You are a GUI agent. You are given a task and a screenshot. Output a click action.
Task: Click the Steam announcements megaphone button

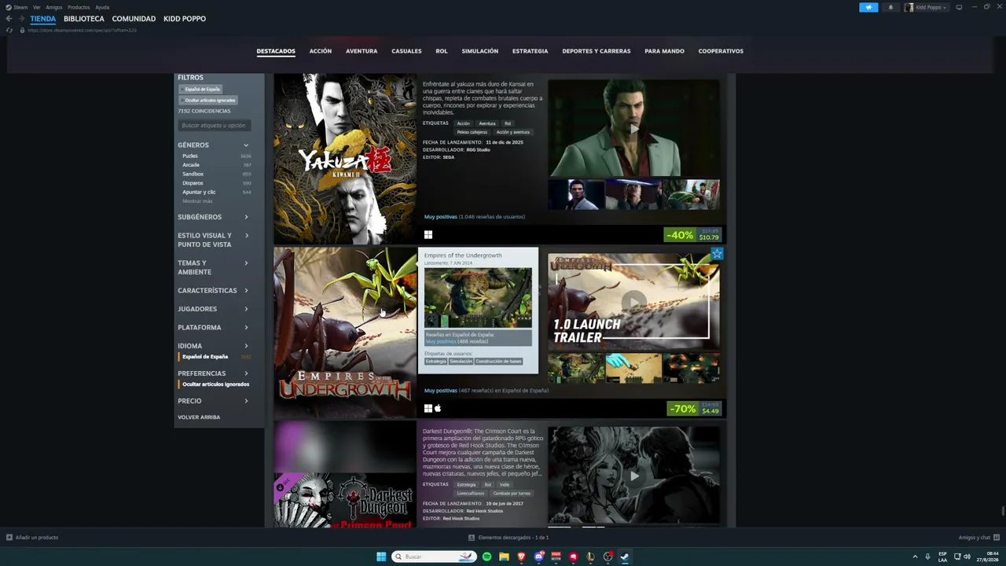868,7
